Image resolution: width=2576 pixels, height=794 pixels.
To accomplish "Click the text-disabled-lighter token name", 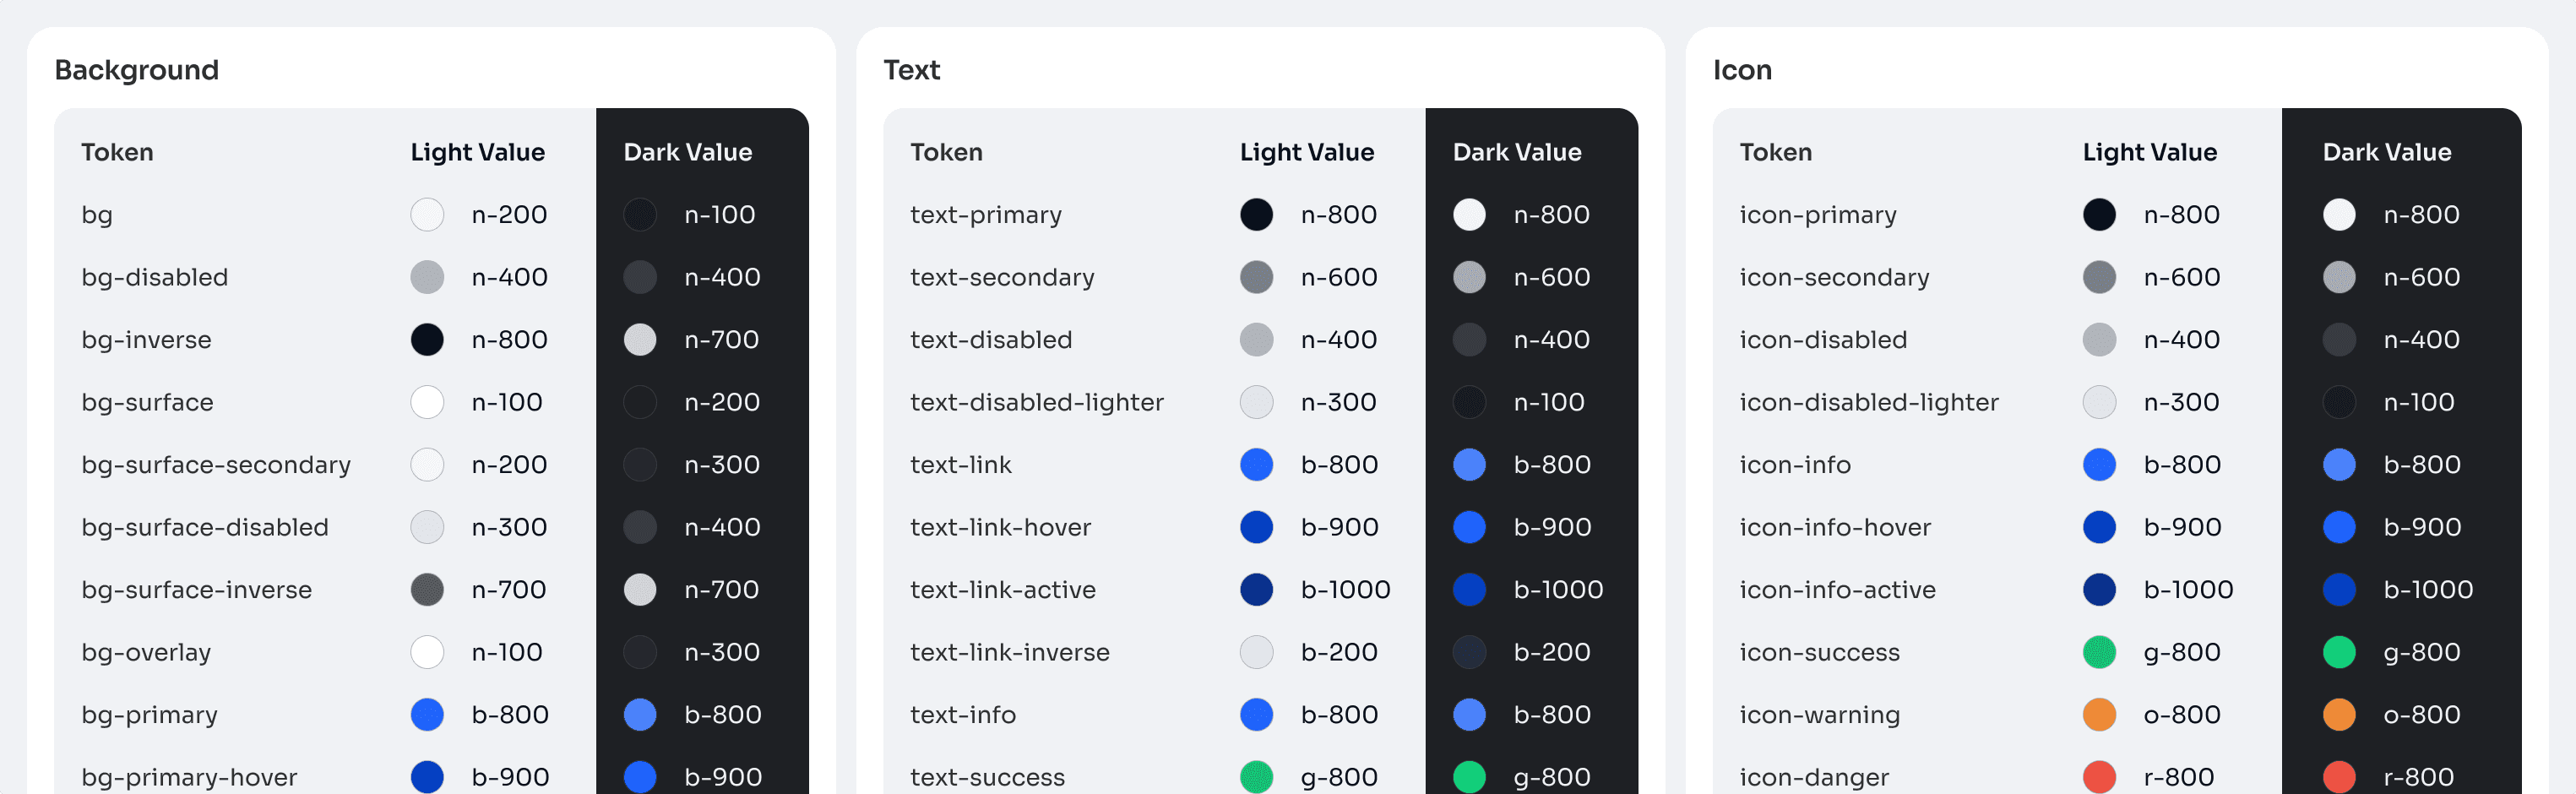I will point(1037,402).
